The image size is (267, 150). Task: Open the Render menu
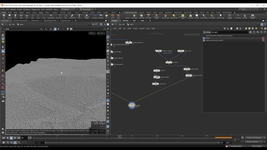13,9
